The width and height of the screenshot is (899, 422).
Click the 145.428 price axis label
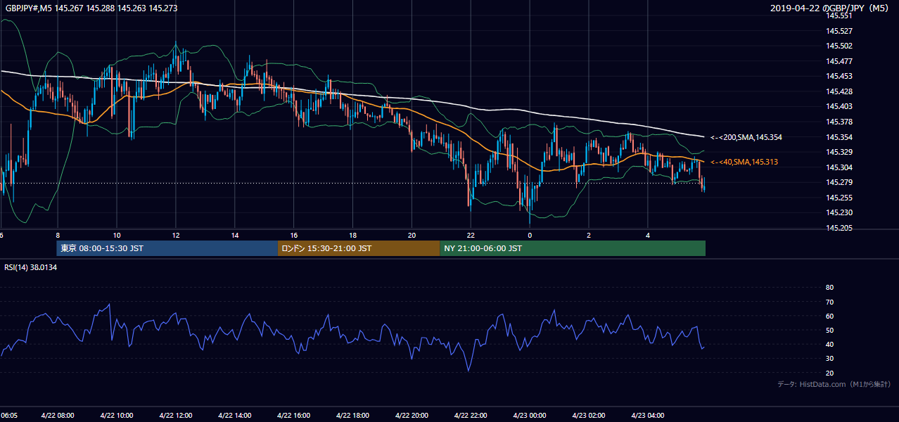coord(839,91)
